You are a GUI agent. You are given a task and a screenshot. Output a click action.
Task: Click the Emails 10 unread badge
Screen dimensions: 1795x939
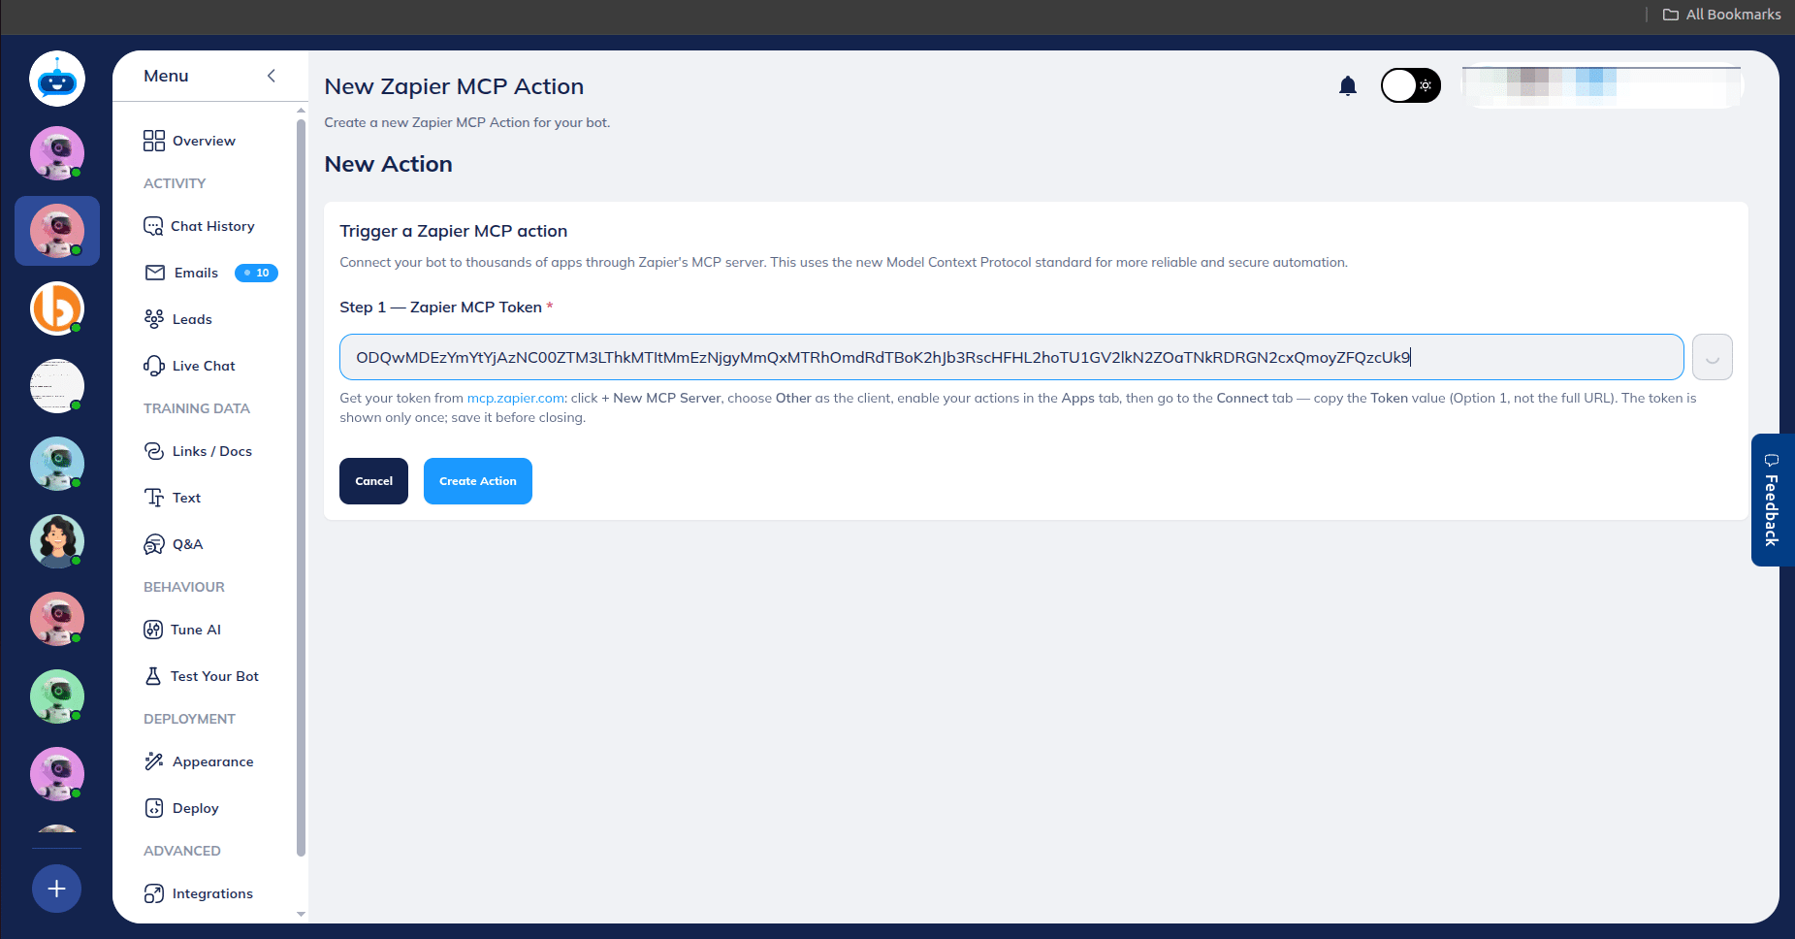click(257, 273)
